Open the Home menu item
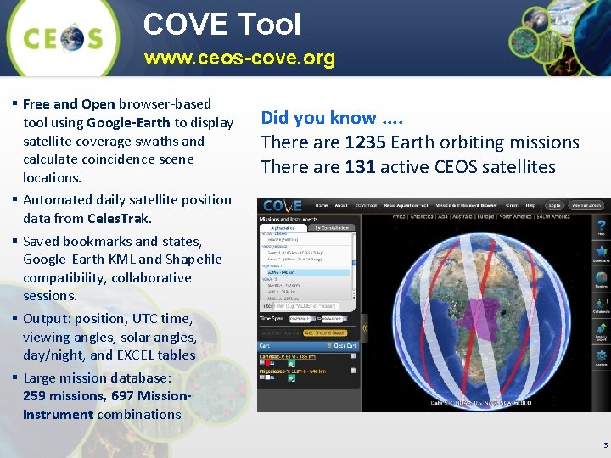This screenshot has height=458, width=611. (x=322, y=205)
